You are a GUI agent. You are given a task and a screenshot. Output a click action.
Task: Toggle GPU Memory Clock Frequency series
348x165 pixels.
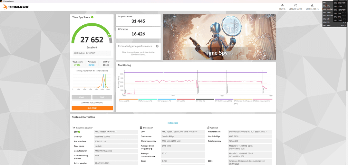243,101
